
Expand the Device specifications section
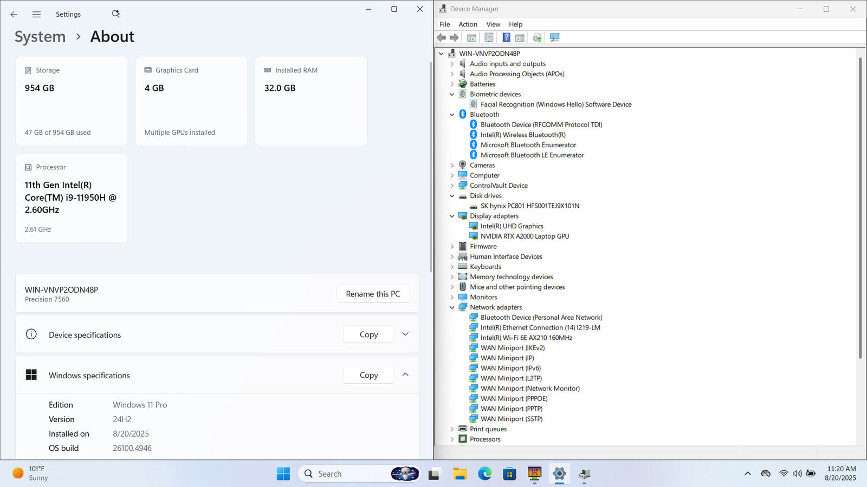click(x=405, y=334)
